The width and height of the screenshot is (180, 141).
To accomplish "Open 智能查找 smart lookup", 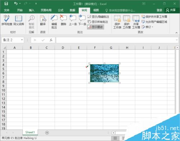I will coord(31,22).
